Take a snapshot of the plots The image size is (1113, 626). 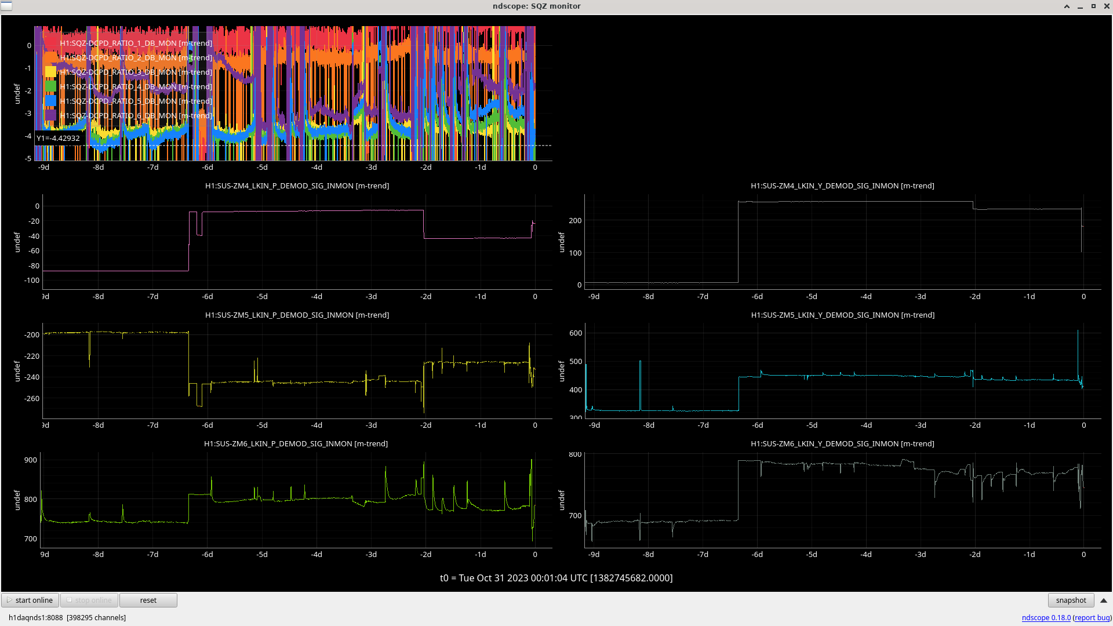(1071, 600)
